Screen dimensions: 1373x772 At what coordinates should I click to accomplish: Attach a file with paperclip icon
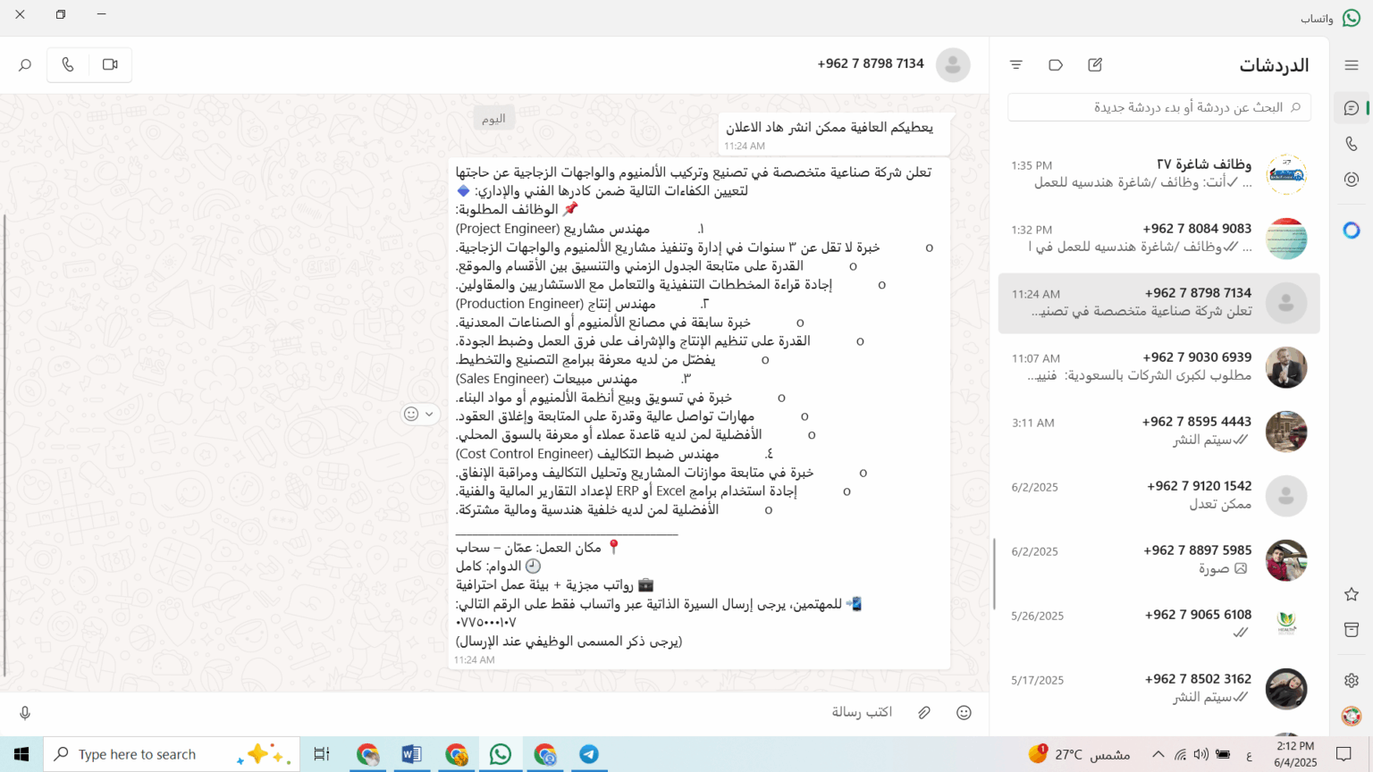tap(924, 712)
